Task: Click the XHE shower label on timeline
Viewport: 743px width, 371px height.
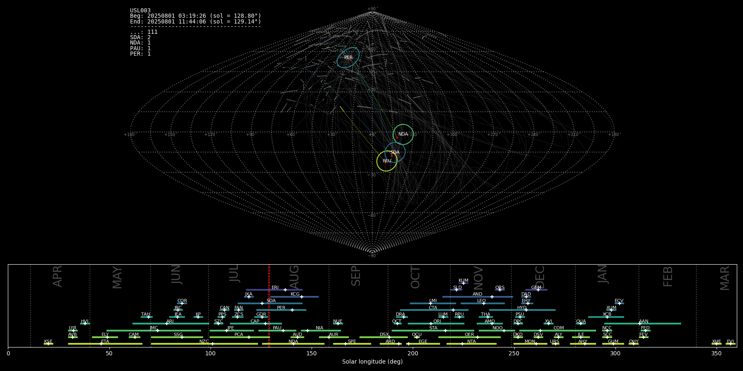Action: 717,342
